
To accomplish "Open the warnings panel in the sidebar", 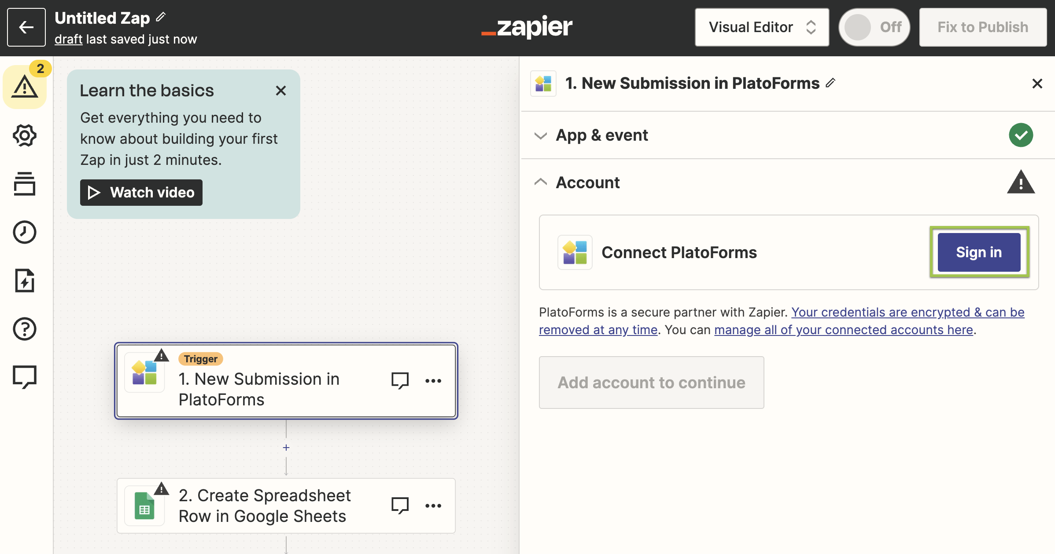I will pyautogui.click(x=25, y=87).
